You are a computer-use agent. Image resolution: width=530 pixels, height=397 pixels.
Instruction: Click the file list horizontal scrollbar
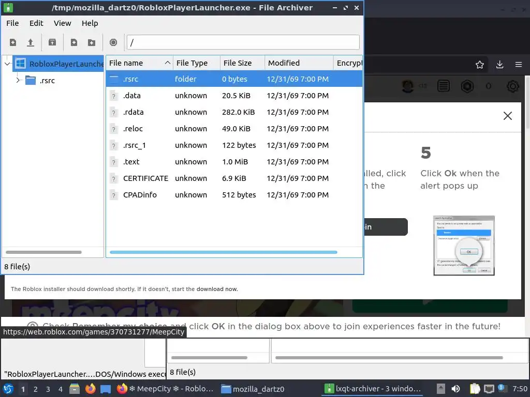click(x=224, y=252)
